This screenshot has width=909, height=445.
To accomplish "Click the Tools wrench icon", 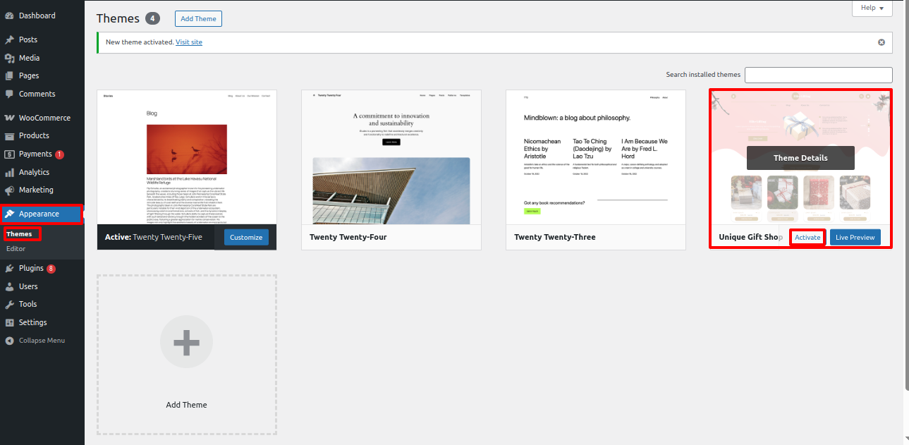I will (9, 304).
